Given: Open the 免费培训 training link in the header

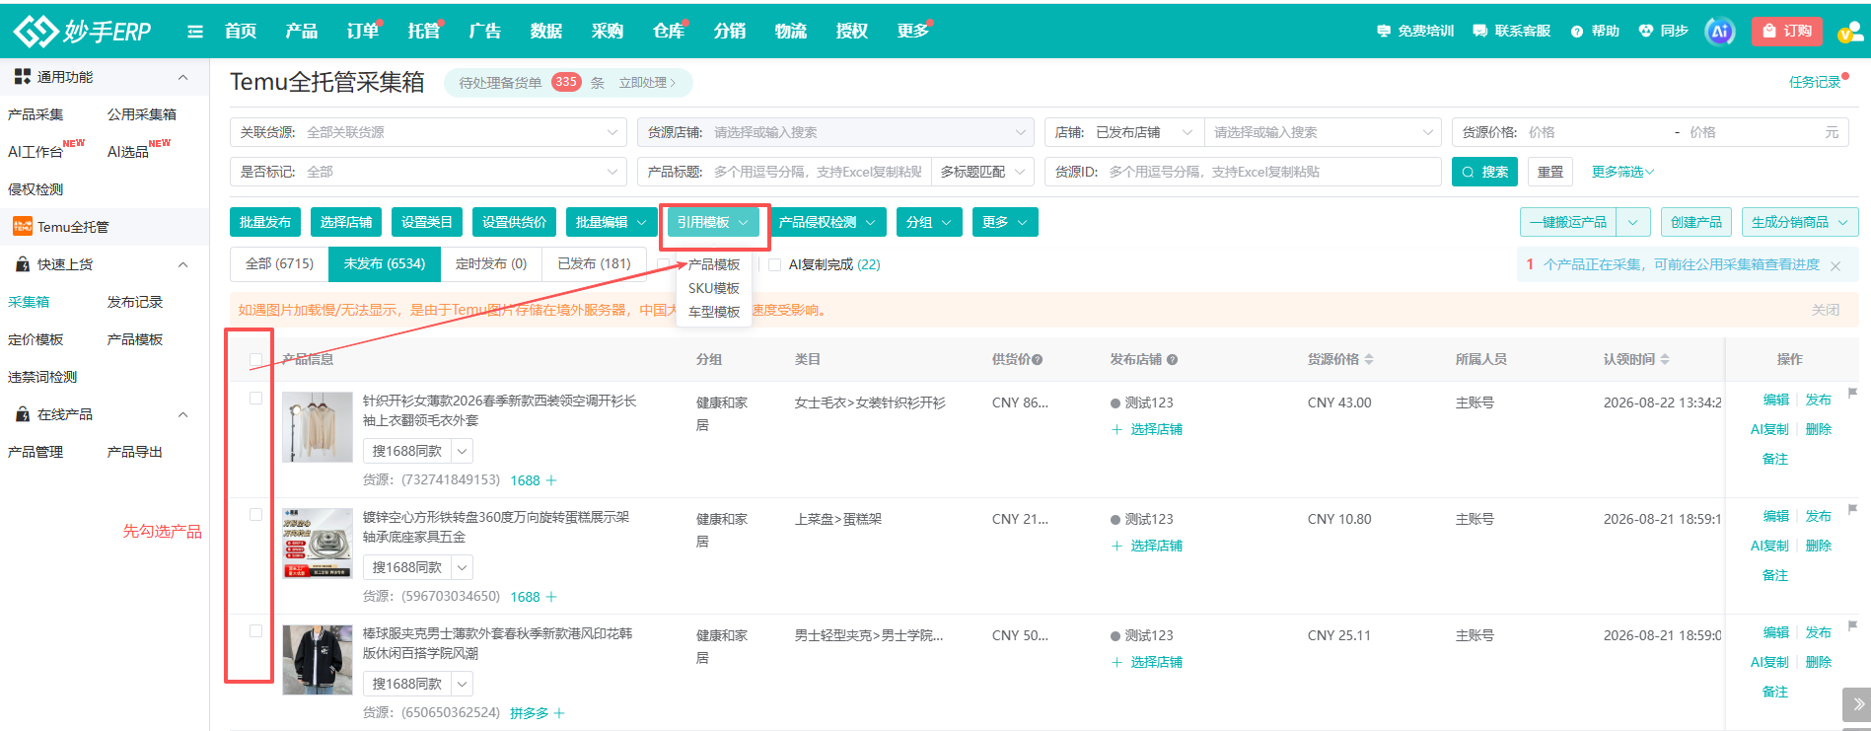Looking at the screenshot, I should pyautogui.click(x=1415, y=32).
